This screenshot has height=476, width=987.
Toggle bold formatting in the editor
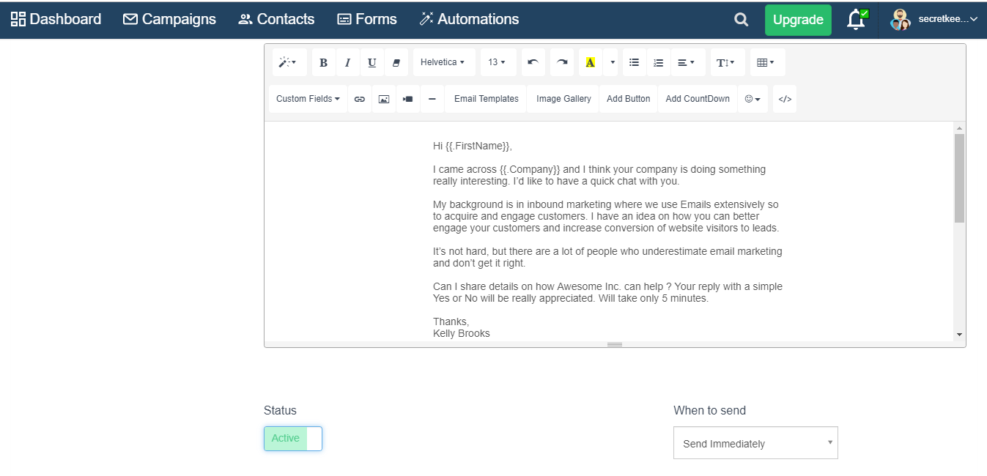(x=323, y=63)
